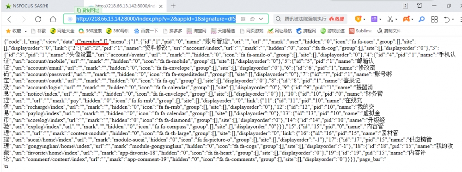Viewport: 462px width, 172px height.
Task: Click the blue magnifier find icon
Action: (422, 19)
